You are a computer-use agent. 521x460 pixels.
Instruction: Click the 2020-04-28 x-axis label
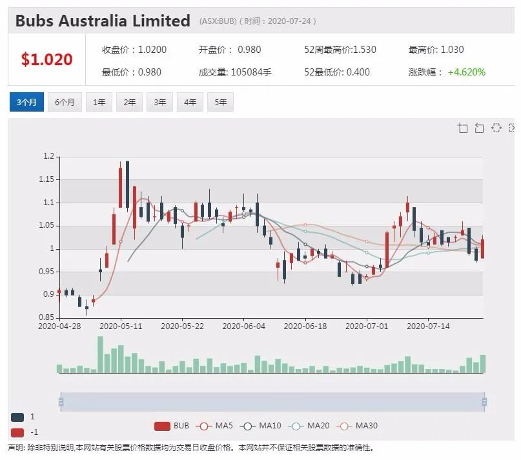point(59,326)
